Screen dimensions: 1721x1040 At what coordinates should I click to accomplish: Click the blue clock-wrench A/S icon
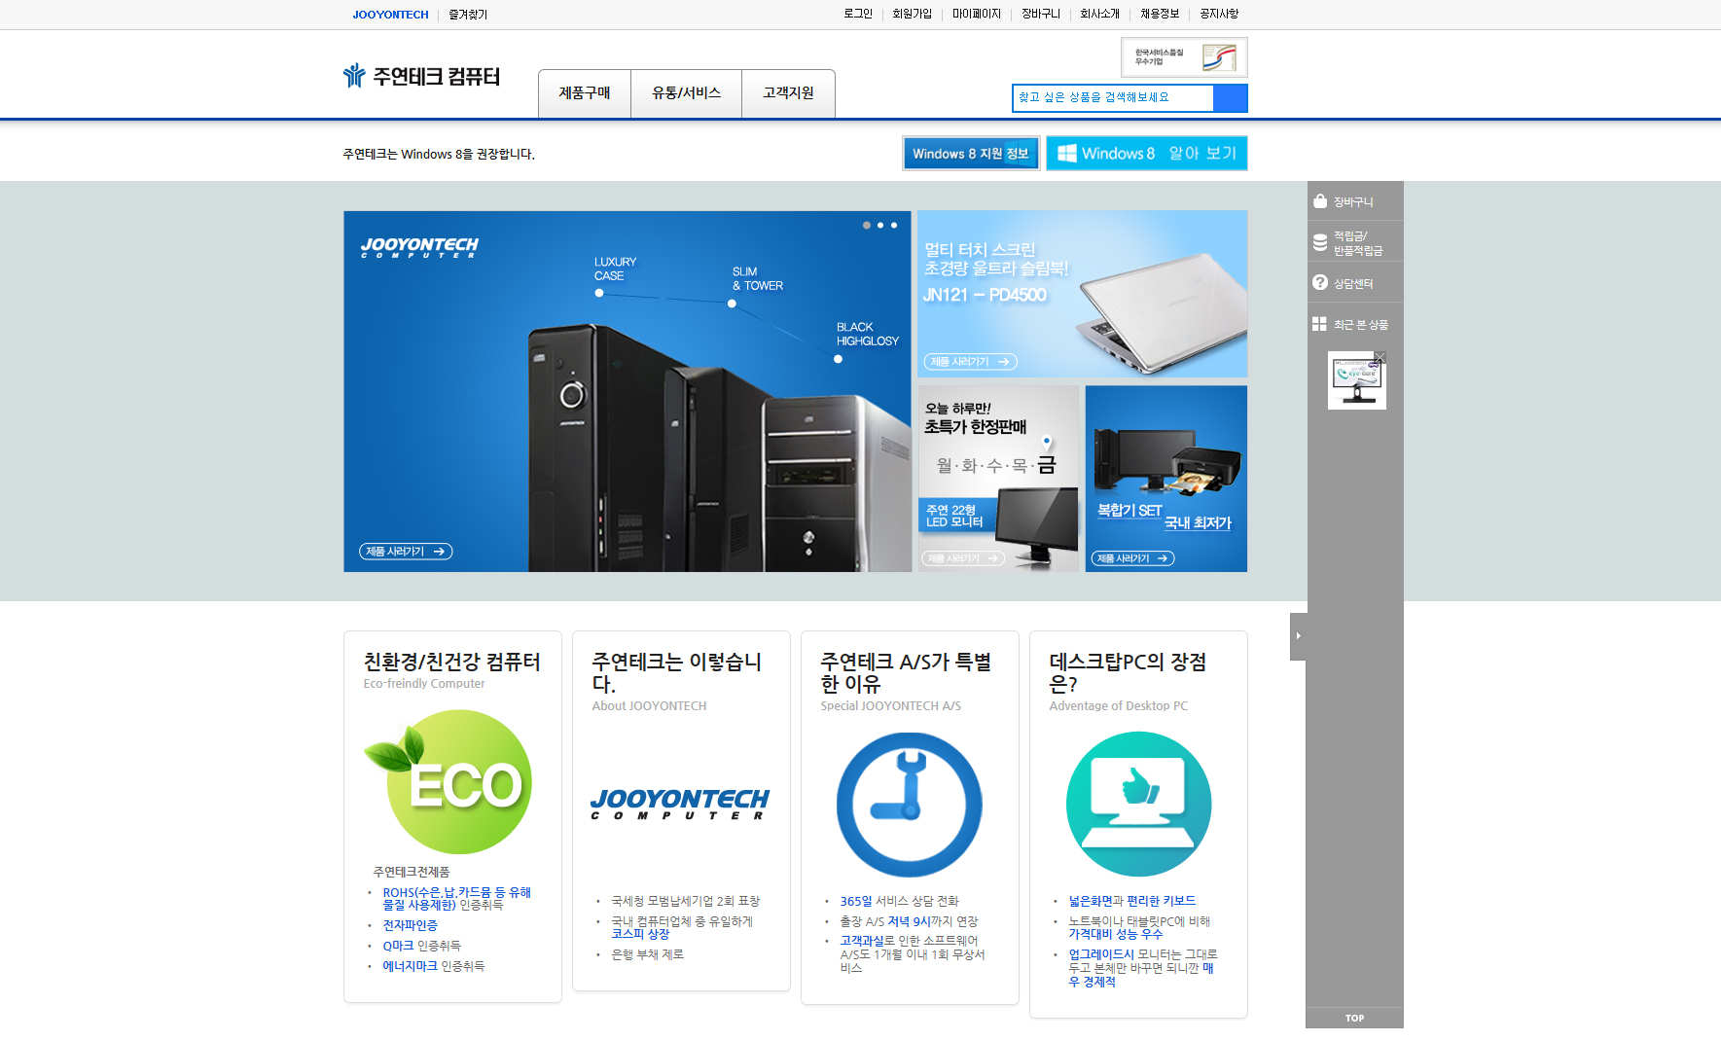point(910,805)
